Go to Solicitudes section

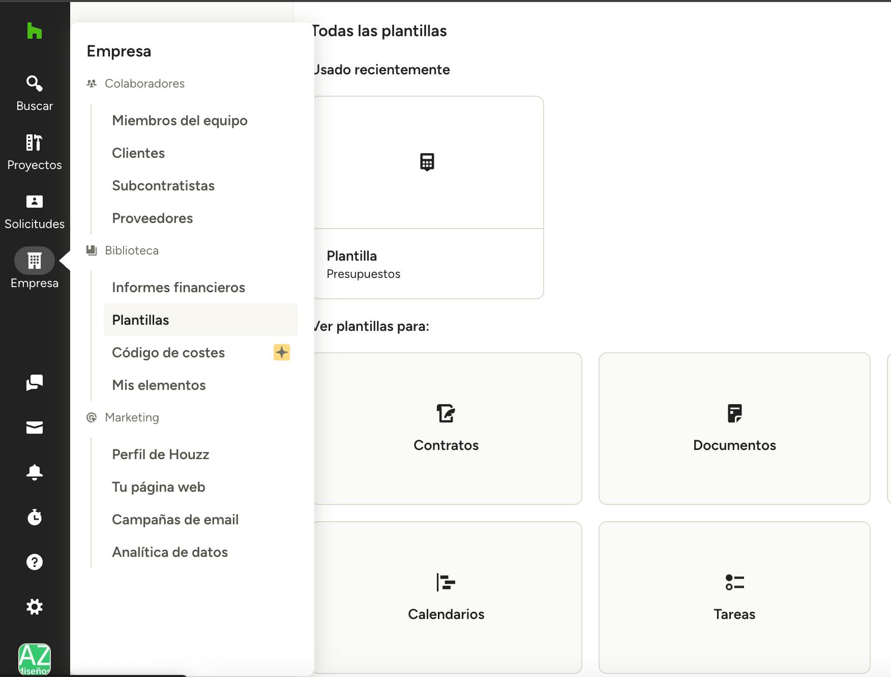click(x=34, y=211)
